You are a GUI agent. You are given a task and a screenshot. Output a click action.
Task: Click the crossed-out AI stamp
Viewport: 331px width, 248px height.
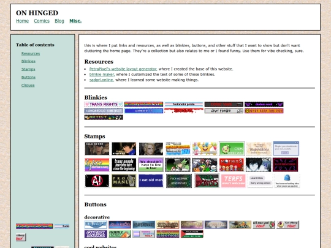click(97, 181)
